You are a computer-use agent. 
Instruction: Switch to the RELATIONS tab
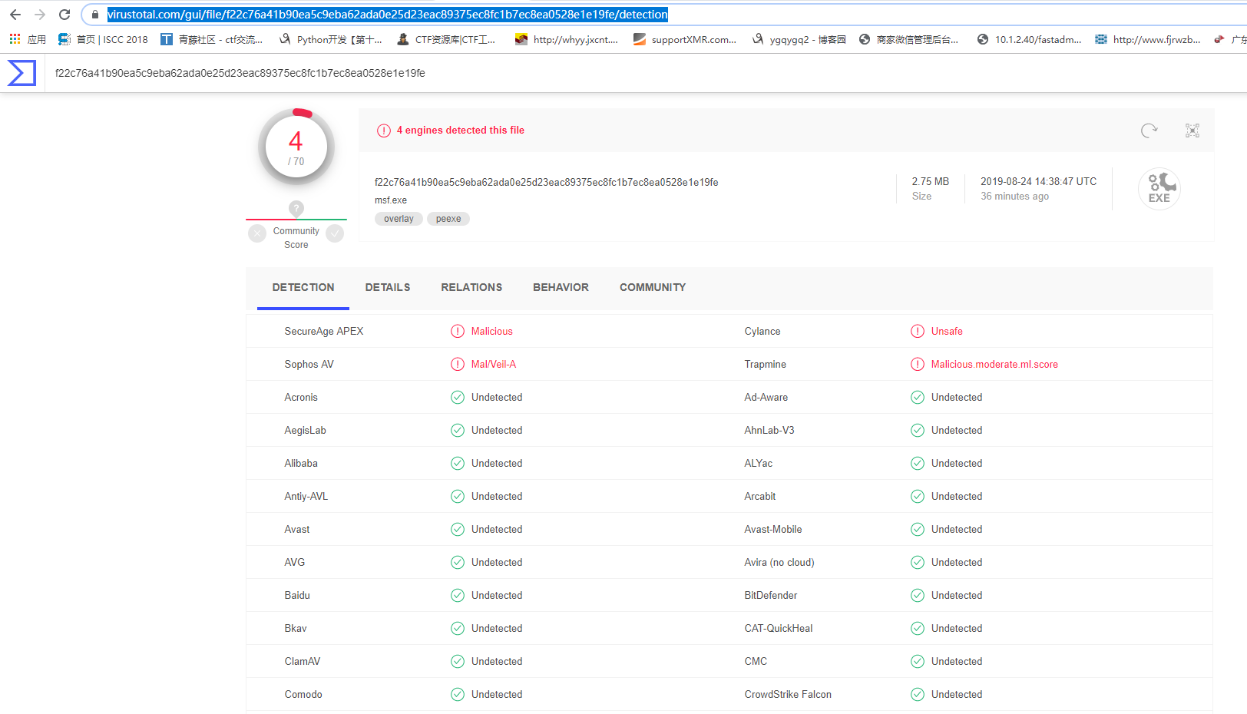pyautogui.click(x=471, y=287)
